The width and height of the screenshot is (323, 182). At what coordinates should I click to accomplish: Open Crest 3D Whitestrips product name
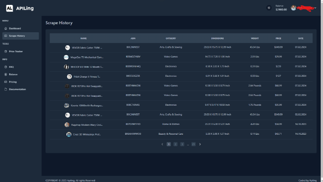87,134
